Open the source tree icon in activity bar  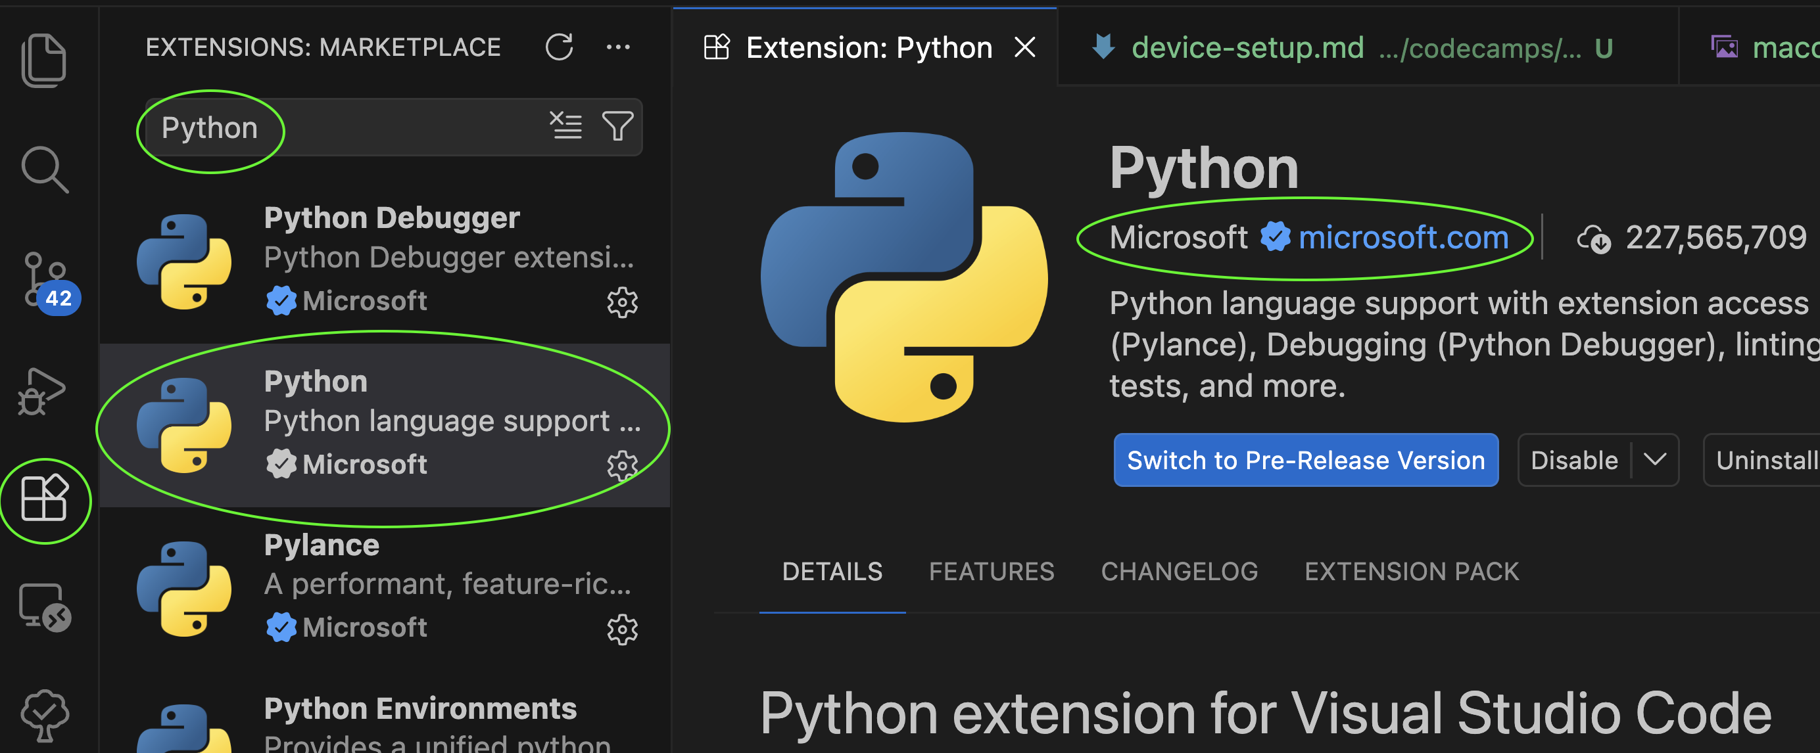pos(45,715)
